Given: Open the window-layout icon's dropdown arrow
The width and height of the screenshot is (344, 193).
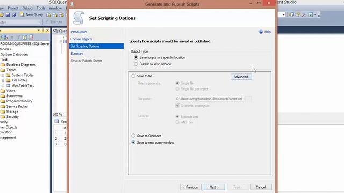Looking at the screenshot, I should pos(315,15).
